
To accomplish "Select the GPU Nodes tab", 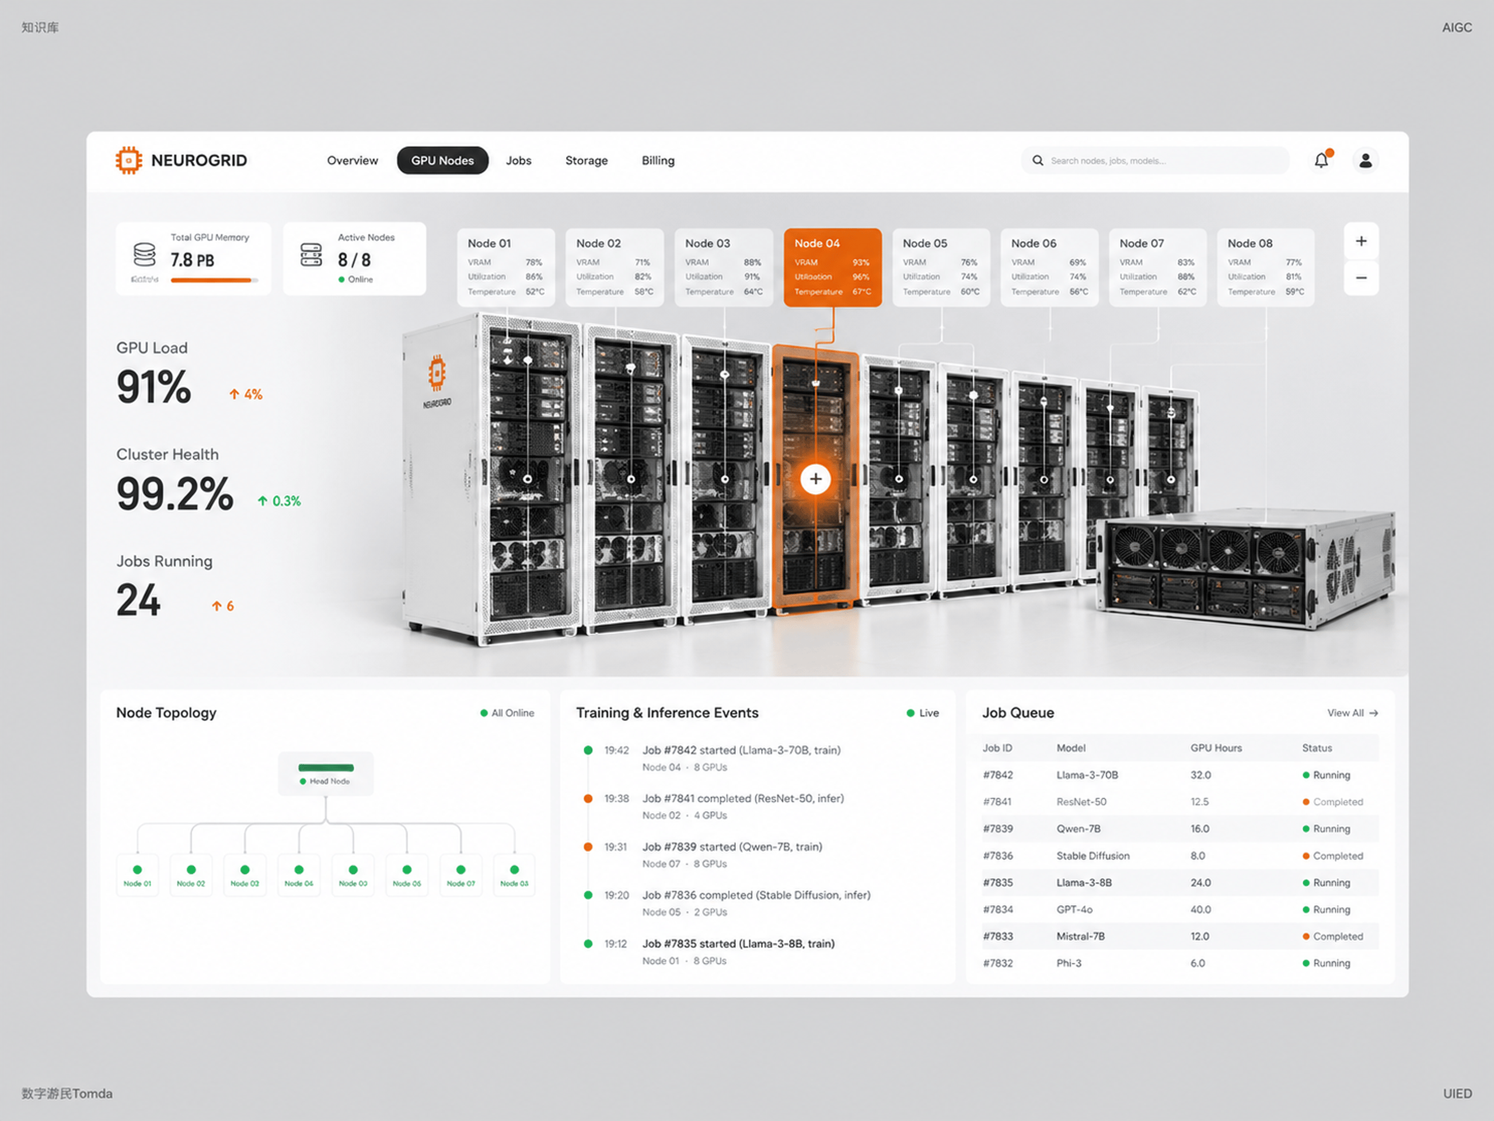I will (x=442, y=160).
